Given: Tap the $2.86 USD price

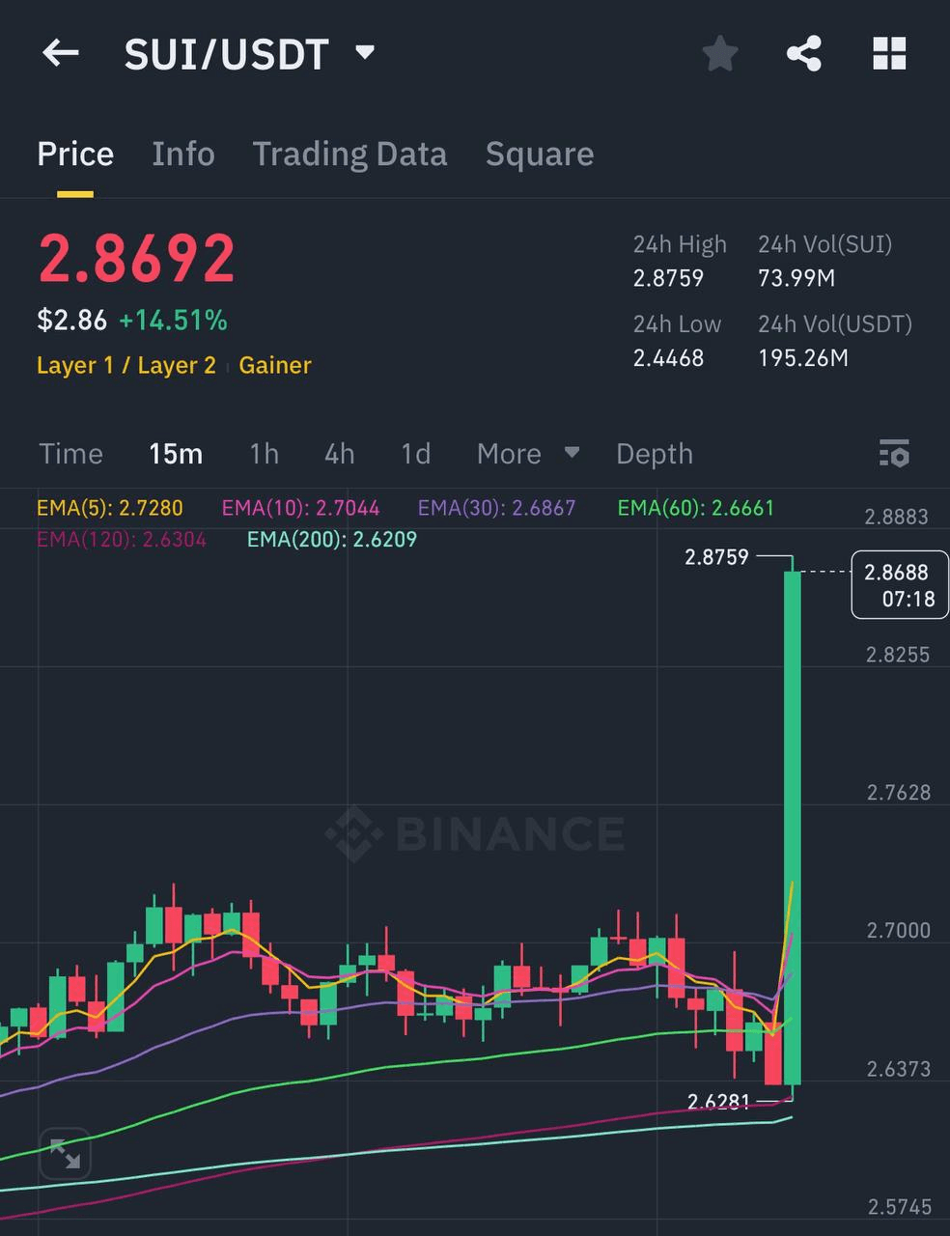Looking at the screenshot, I should point(71,320).
